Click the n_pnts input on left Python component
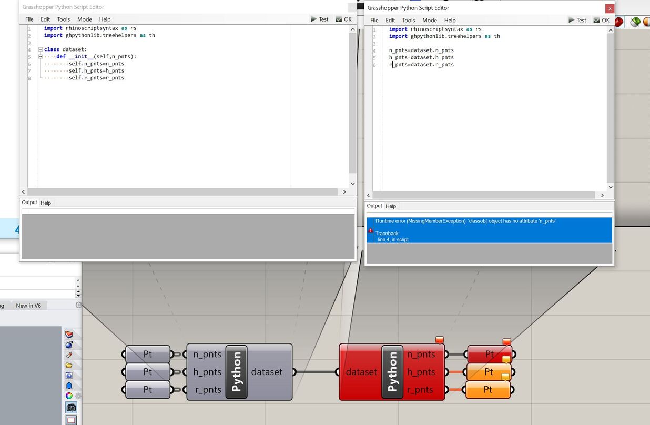Image resolution: width=650 pixels, height=425 pixels. 207,355
